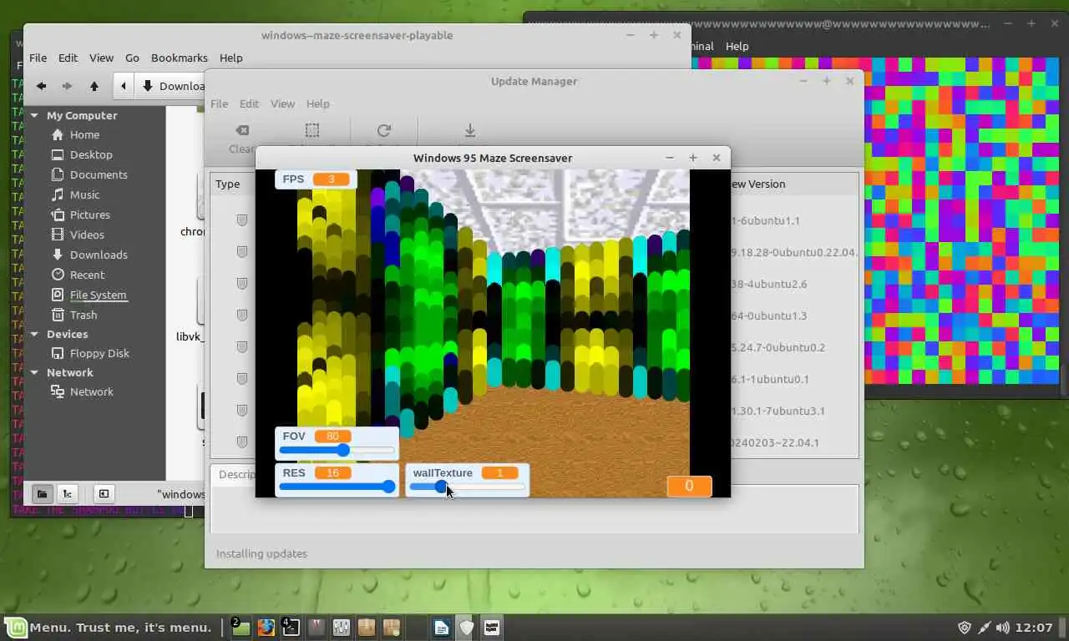The image size is (1069, 641).
Task: Select File System in the sidebar
Action: (98, 295)
